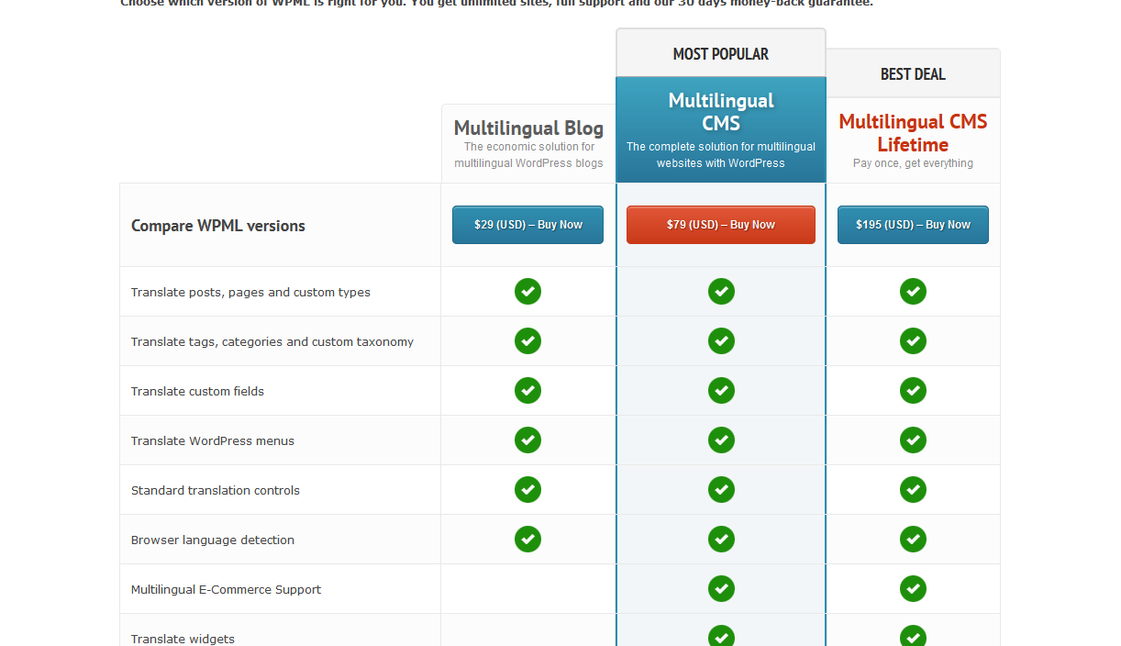Click the $29 (USD) Buy Now button
The image size is (1121, 646).
(x=527, y=225)
